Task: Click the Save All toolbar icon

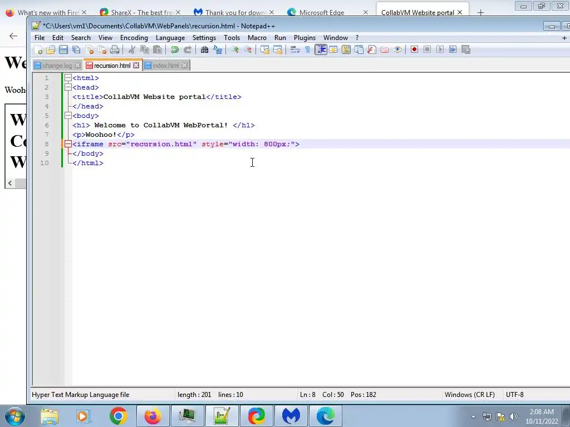Action: pyautogui.click(x=76, y=49)
